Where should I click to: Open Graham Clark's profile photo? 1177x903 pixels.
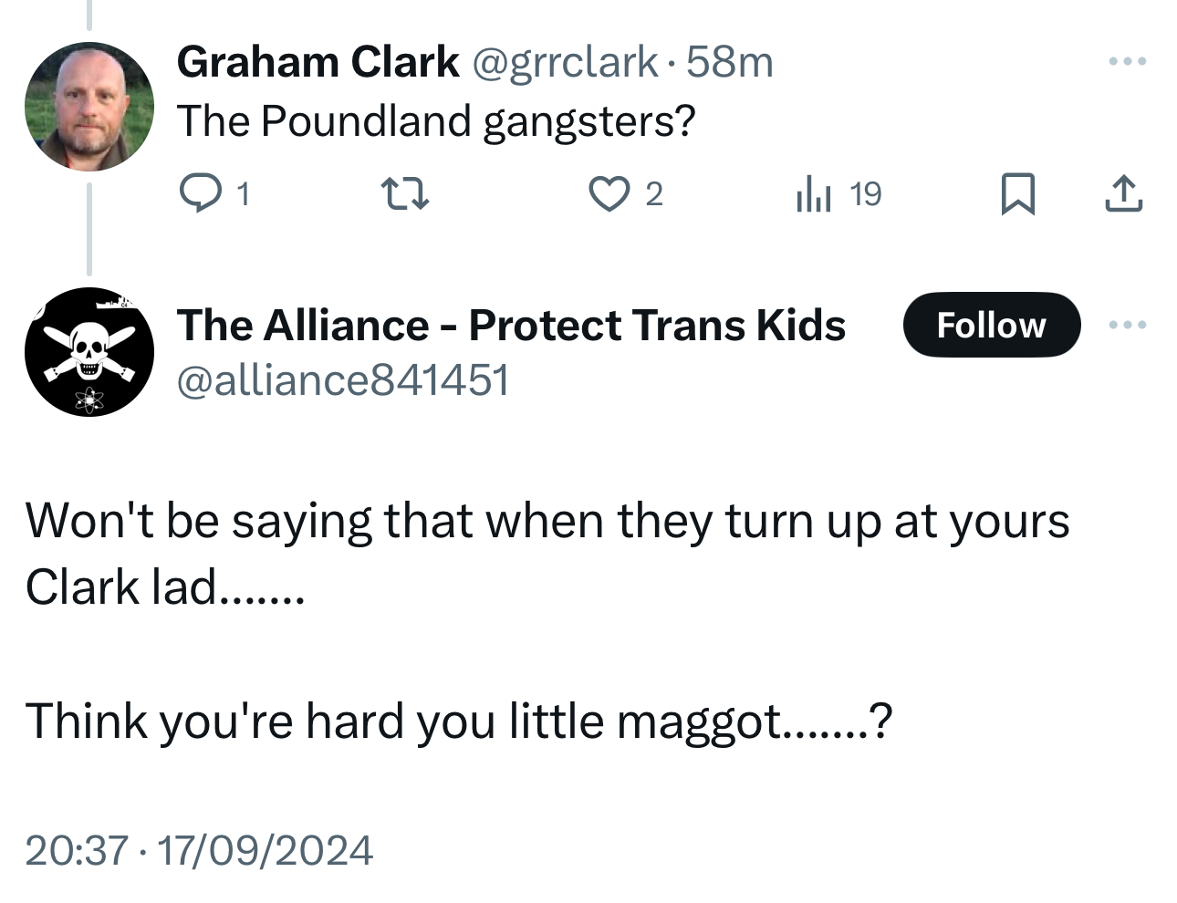click(89, 107)
